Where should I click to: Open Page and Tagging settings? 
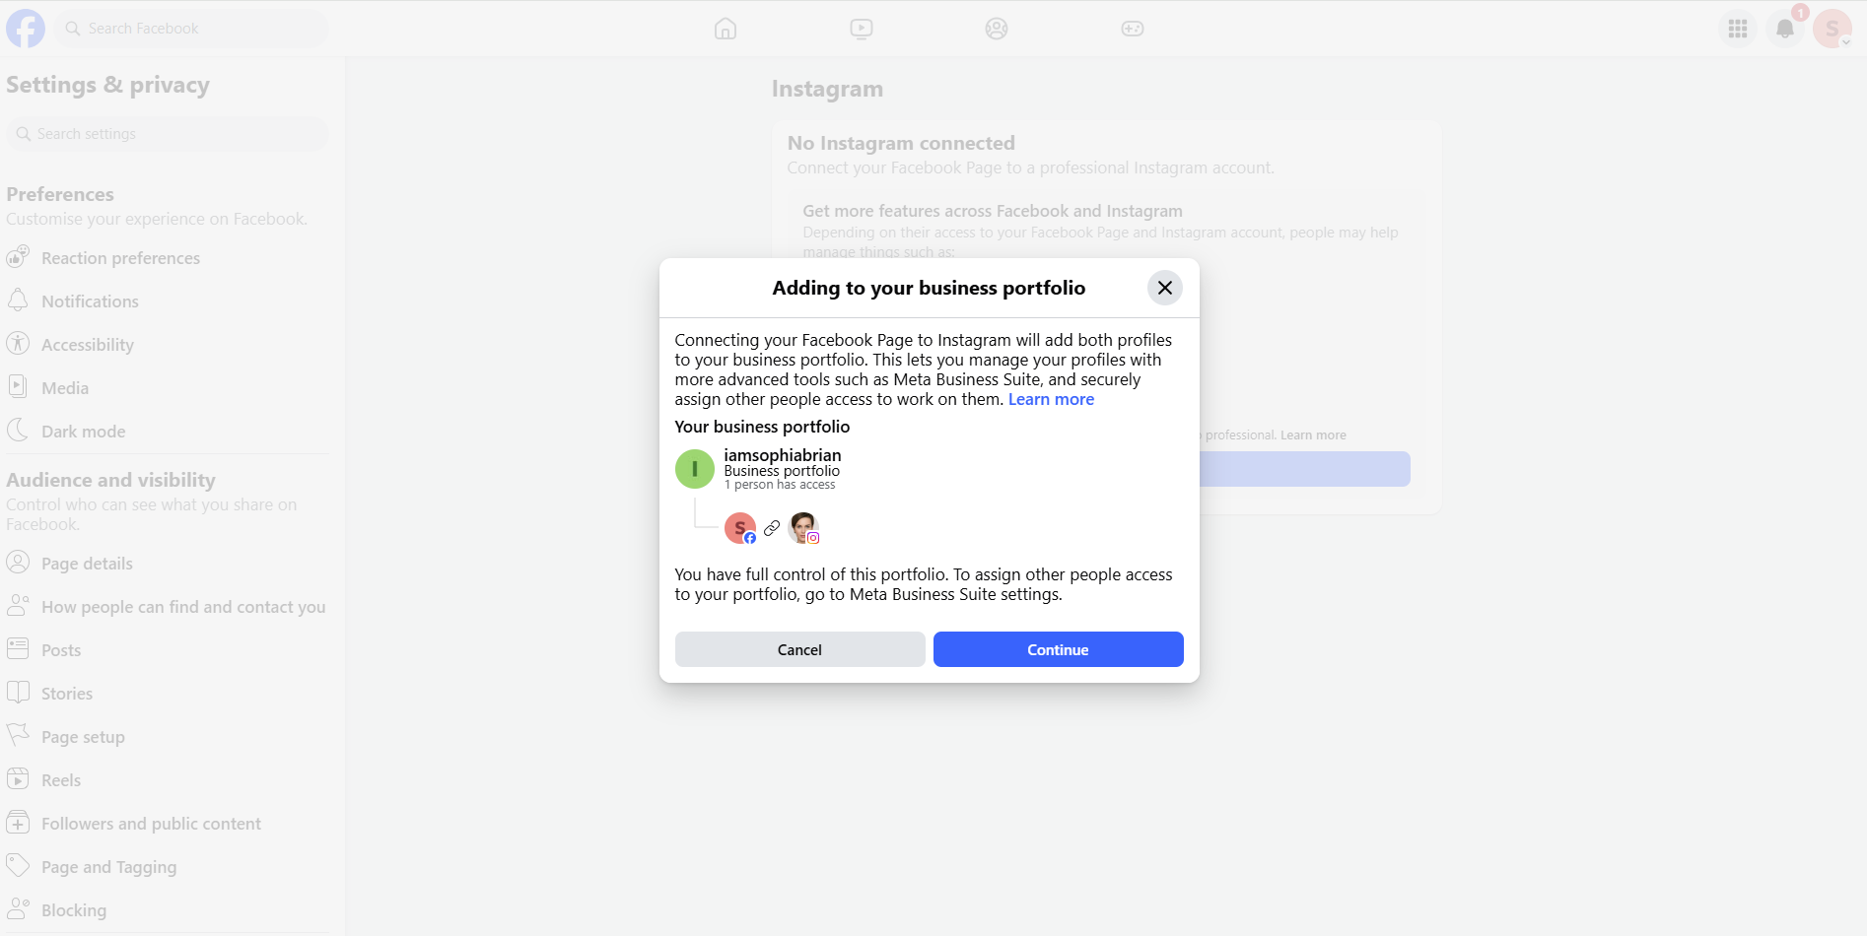168,867
